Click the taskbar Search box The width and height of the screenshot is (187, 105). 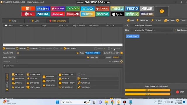pos(76,102)
